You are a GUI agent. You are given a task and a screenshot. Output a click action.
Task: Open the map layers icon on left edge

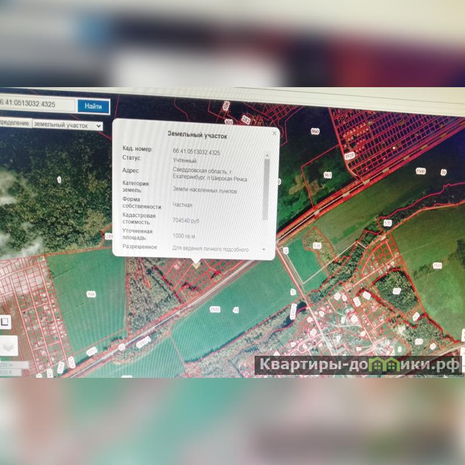tap(8, 346)
